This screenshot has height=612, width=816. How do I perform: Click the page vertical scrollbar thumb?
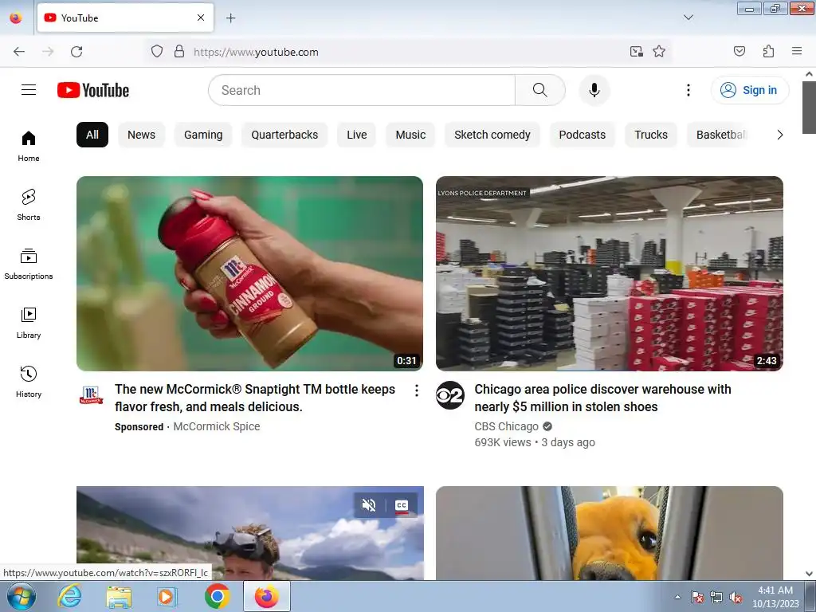click(810, 108)
